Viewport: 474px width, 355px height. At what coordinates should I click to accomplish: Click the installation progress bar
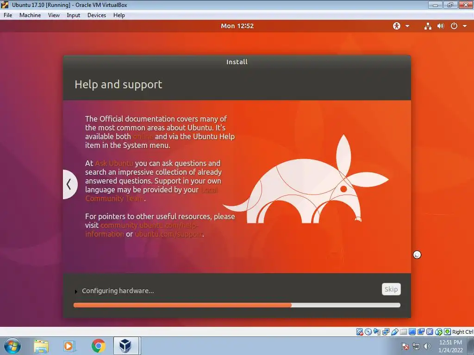[237, 305]
